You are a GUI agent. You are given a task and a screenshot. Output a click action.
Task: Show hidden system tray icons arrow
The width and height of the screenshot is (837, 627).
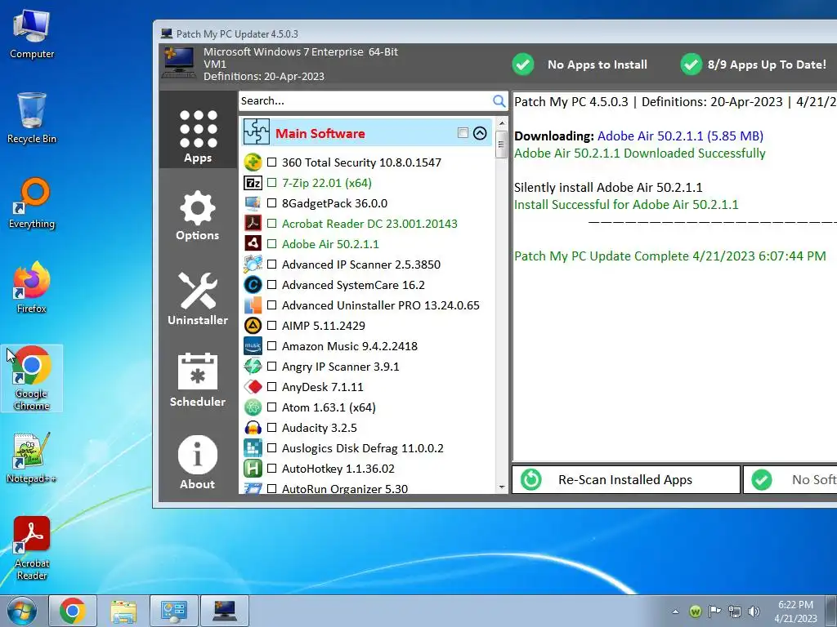[x=675, y=611]
